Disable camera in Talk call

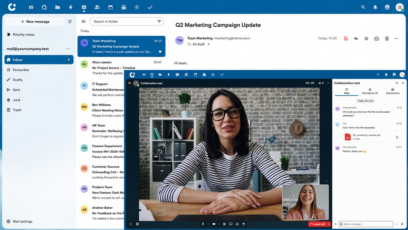coord(214,224)
